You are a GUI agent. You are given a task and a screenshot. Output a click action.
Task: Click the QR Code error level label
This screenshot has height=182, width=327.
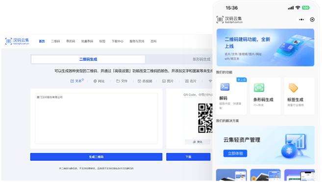pyautogui.click(x=198, y=95)
